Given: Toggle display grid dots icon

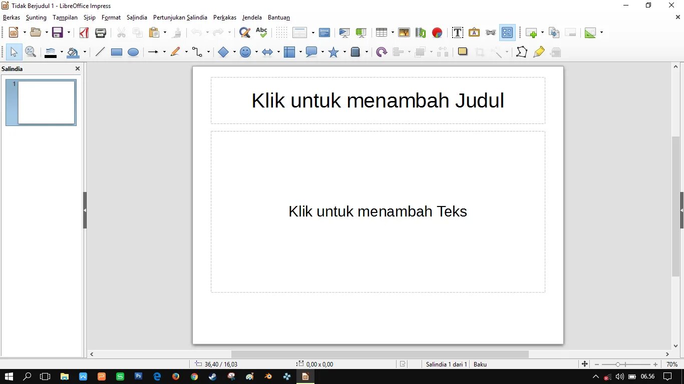Looking at the screenshot, I should click(282, 32).
